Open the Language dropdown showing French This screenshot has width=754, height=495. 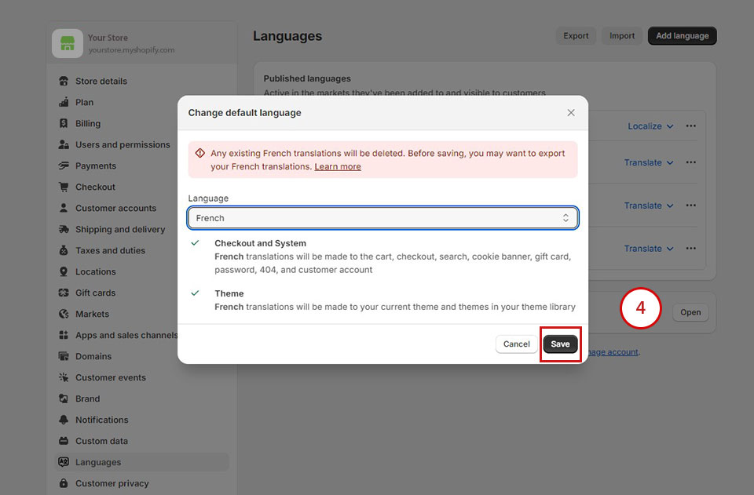[382, 218]
